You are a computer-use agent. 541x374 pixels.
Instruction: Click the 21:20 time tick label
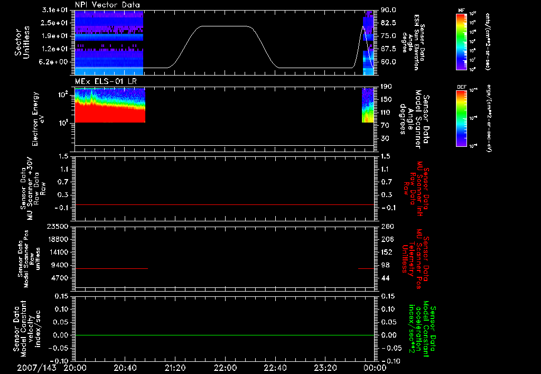[x=175, y=368]
